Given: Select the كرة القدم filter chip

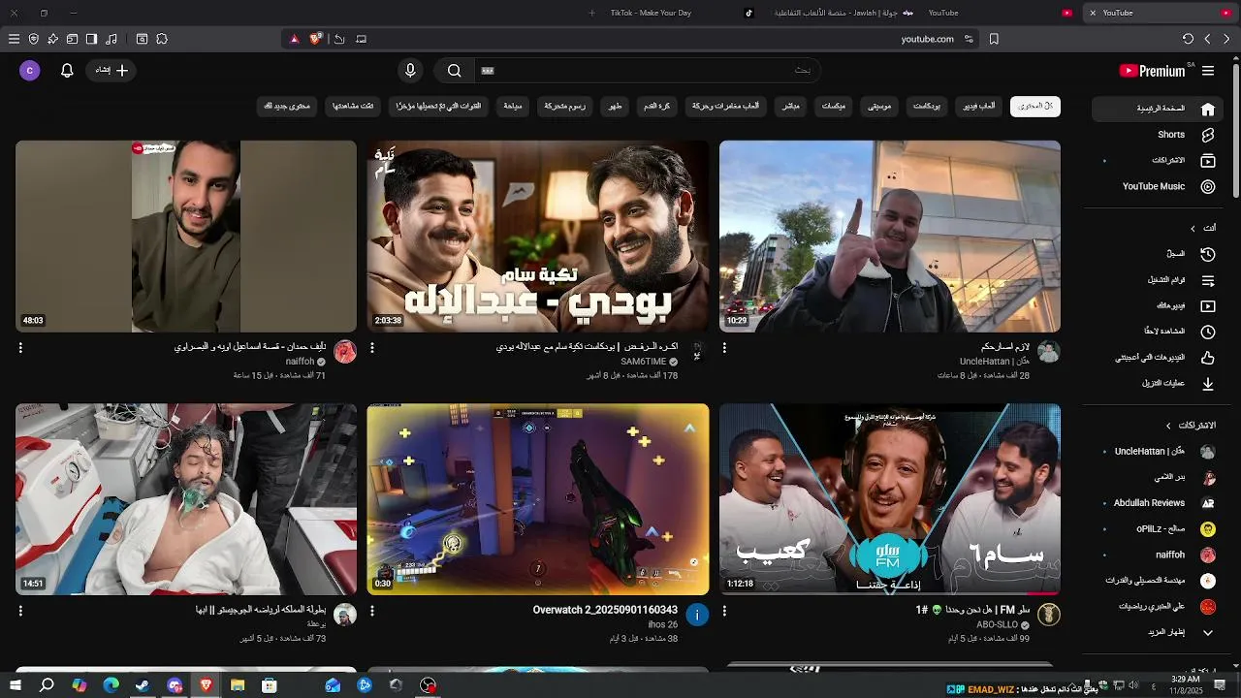Looking at the screenshot, I should (x=657, y=106).
